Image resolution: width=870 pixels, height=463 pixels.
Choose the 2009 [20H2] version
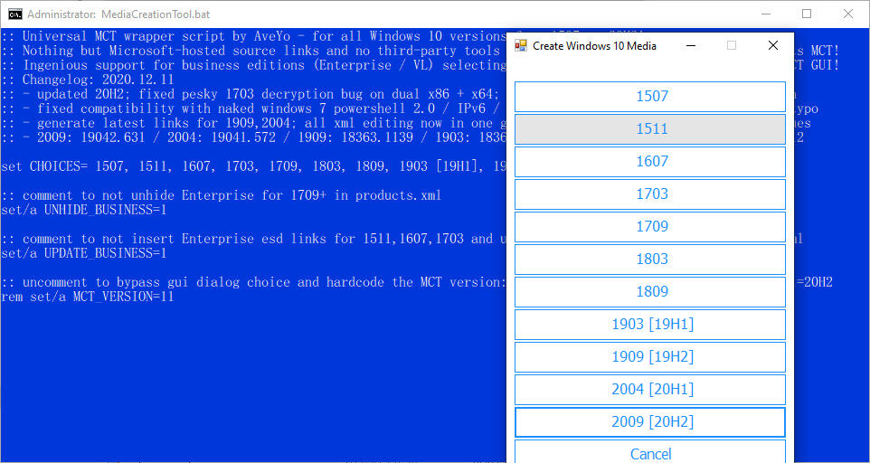[x=649, y=422]
